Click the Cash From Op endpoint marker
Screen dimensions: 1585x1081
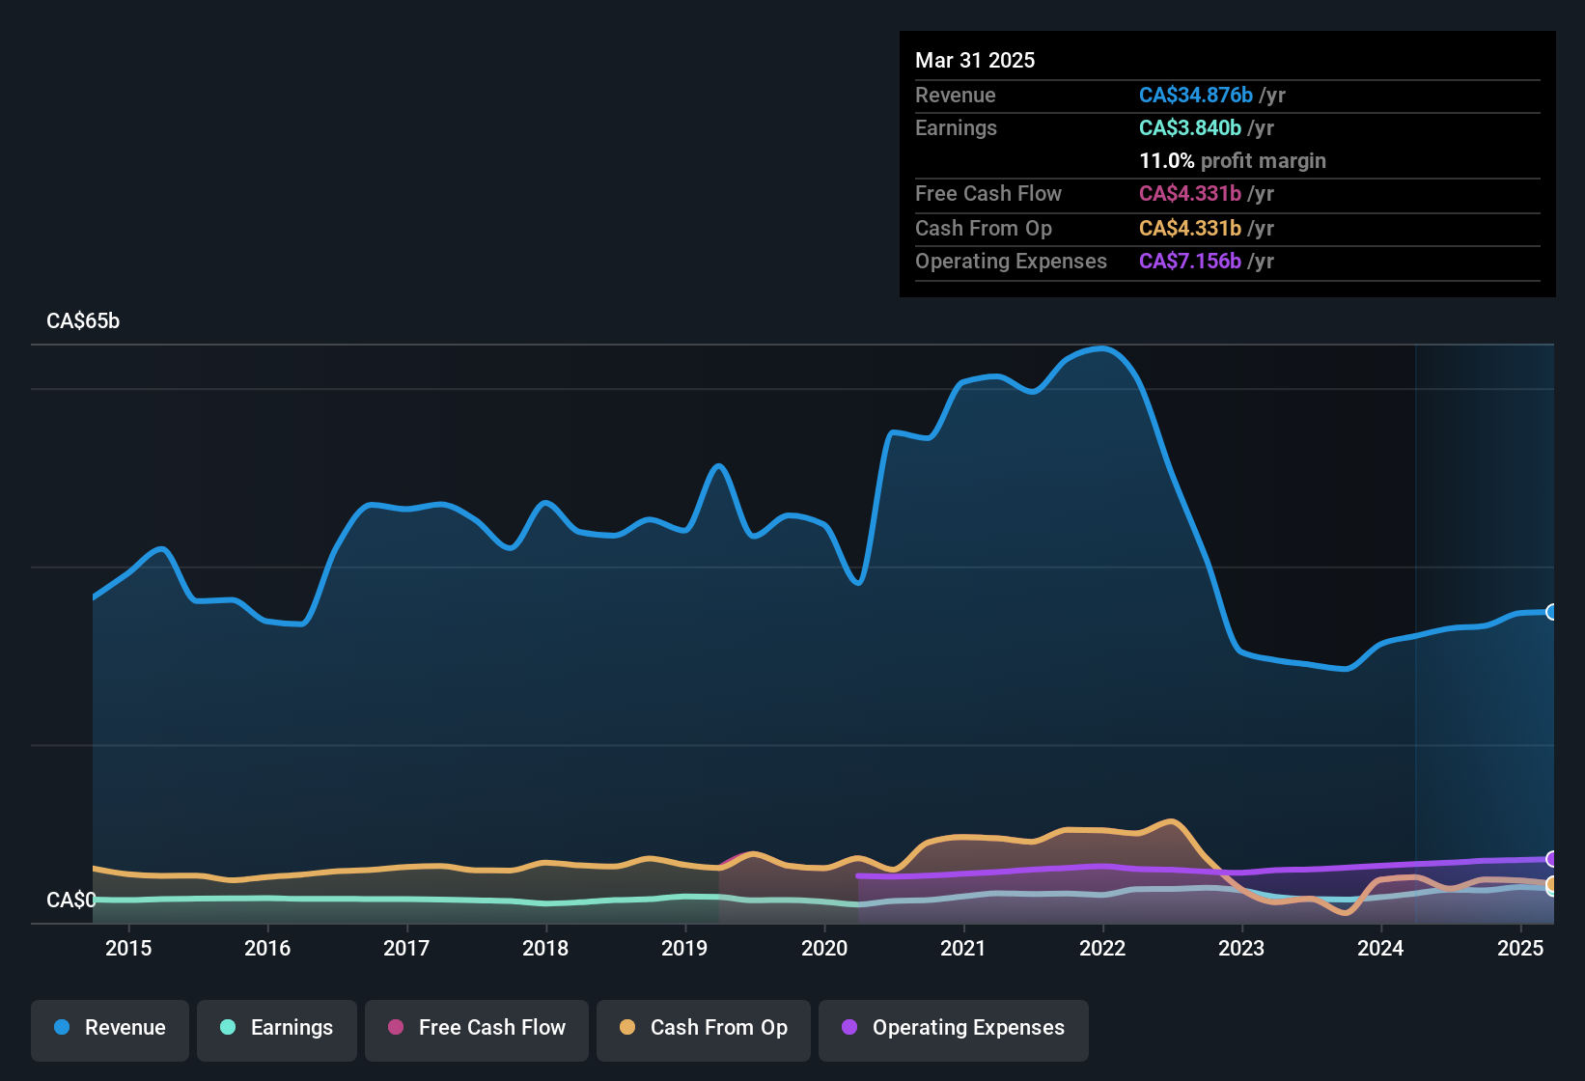click(1552, 884)
